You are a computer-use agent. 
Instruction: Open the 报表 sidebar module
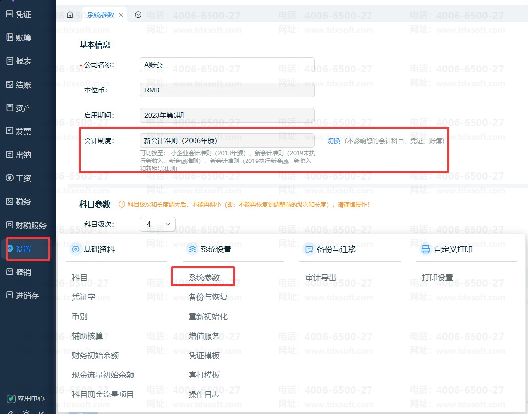pyautogui.click(x=23, y=61)
